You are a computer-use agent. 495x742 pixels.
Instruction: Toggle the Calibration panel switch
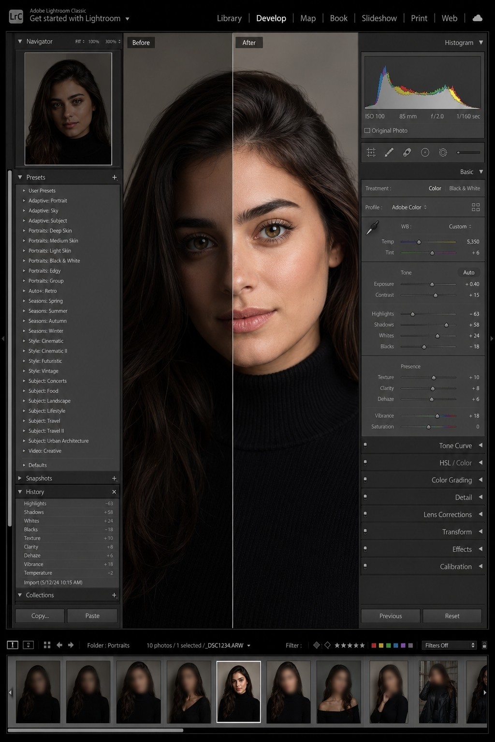[365, 566]
